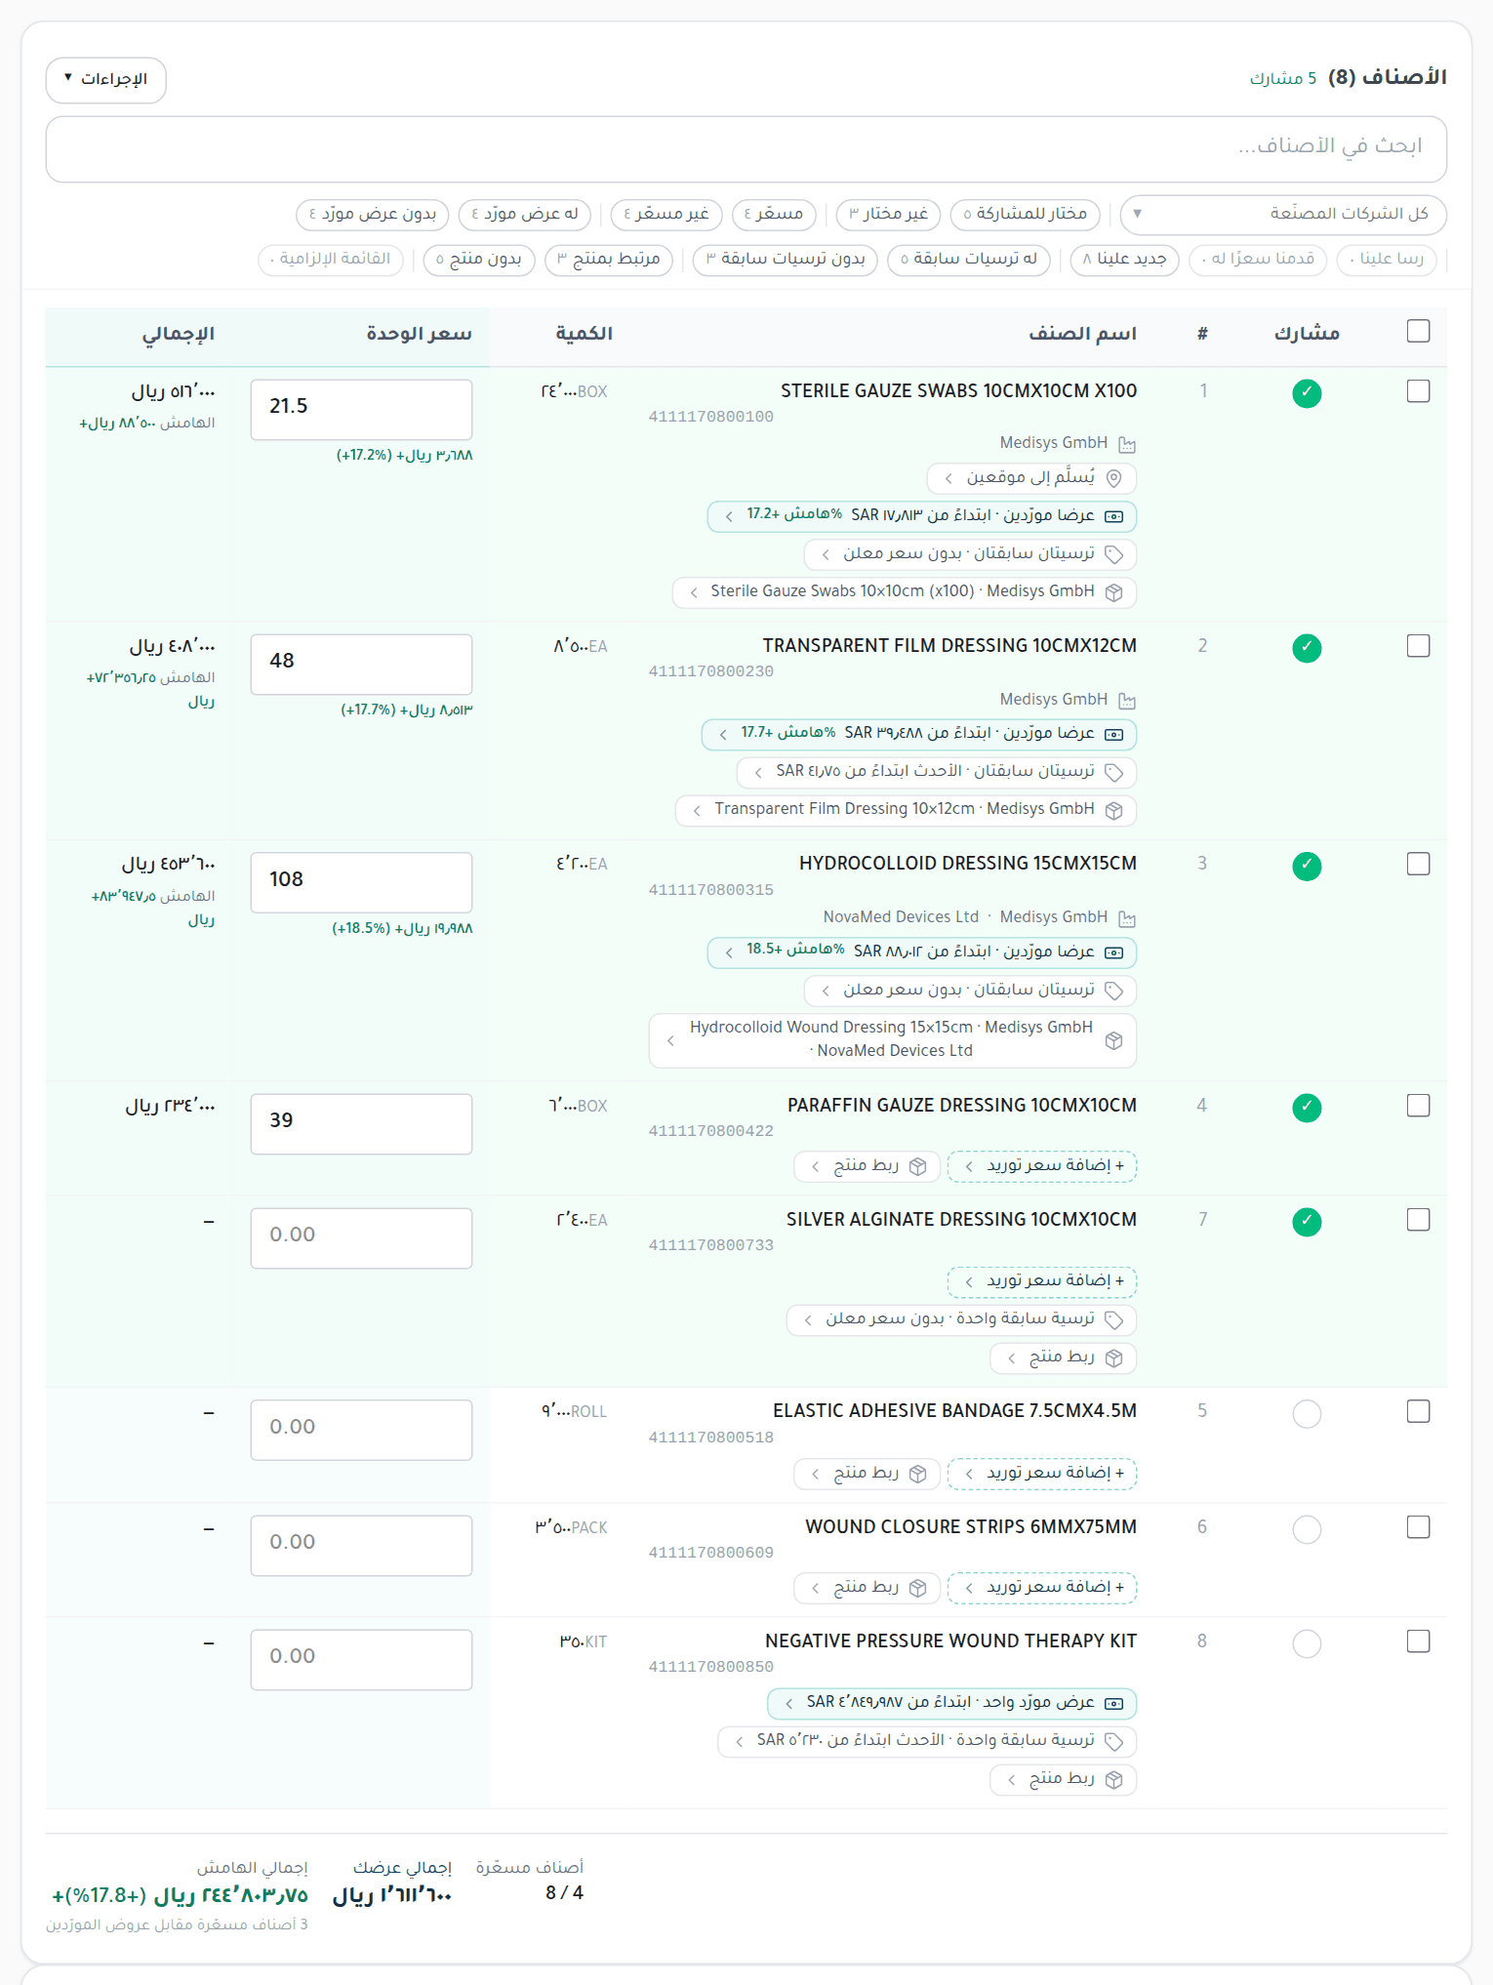
Task: Tick the checkbox for Negative Pressure Wound Therapy row
Action: tap(1418, 1641)
